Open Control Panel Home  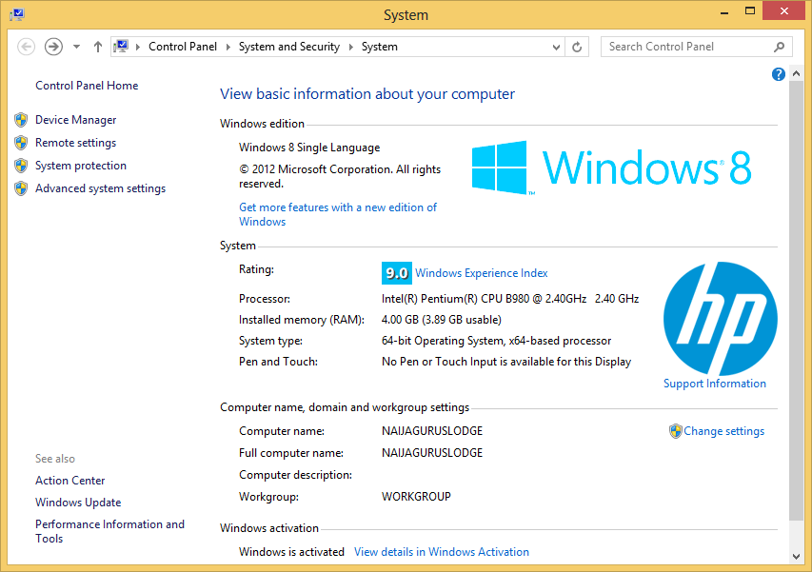click(87, 86)
